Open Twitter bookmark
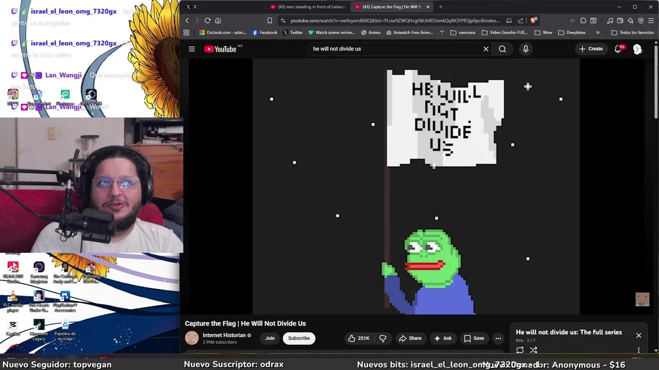The image size is (659, 370). click(x=292, y=32)
